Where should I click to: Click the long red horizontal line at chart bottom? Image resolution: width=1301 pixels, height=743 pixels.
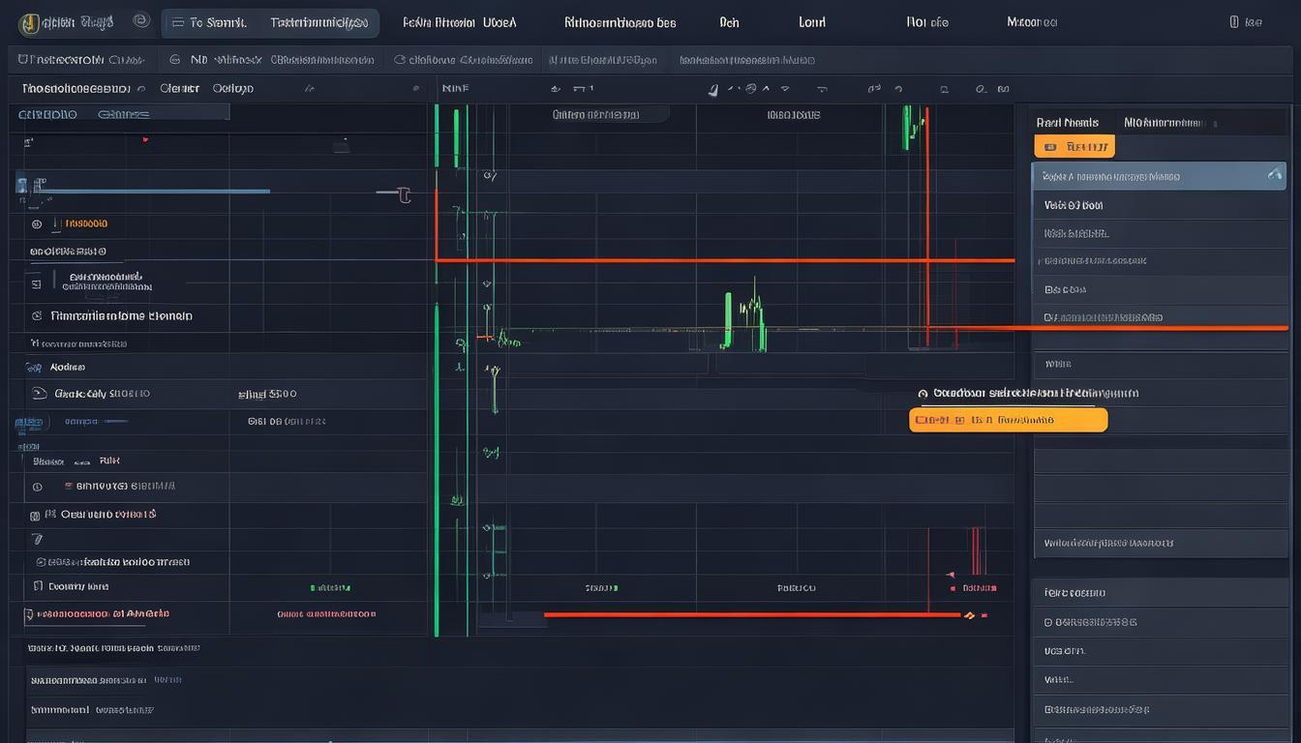(x=736, y=614)
